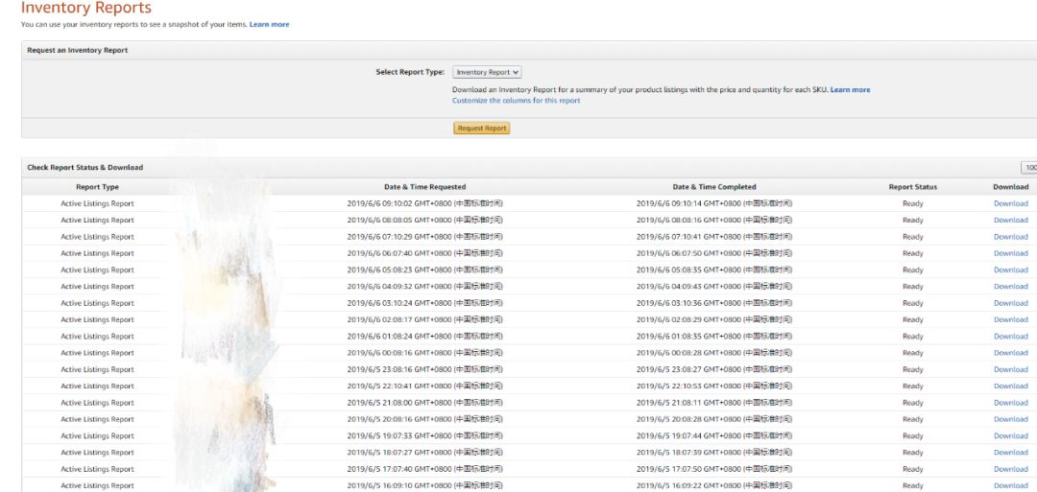Screen dimensions: 1037x492
Task: Open the results-per-page dropdown showing 100
Action: click(1028, 168)
